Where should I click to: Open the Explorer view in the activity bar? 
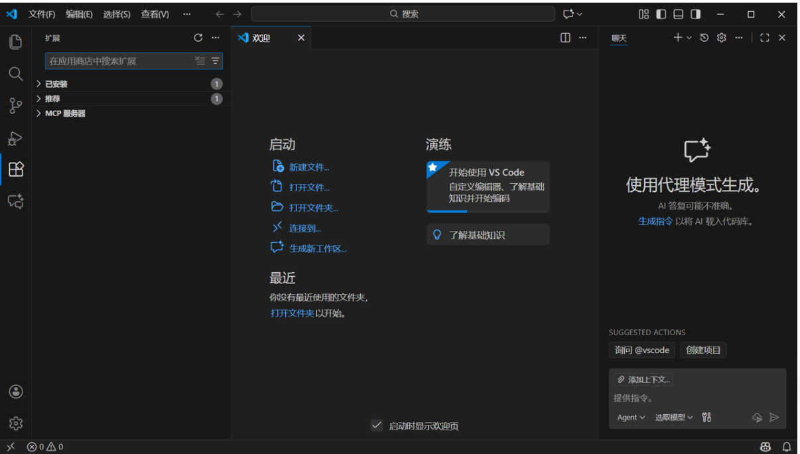pos(16,42)
